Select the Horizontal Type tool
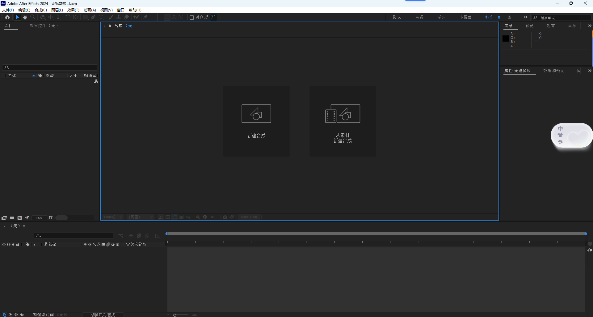This screenshot has height=317, width=593. coord(101,17)
